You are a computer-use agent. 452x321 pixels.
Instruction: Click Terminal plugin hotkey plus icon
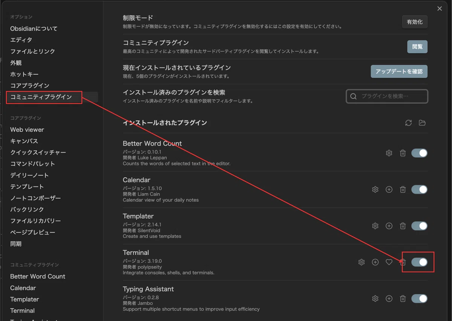click(x=375, y=262)
